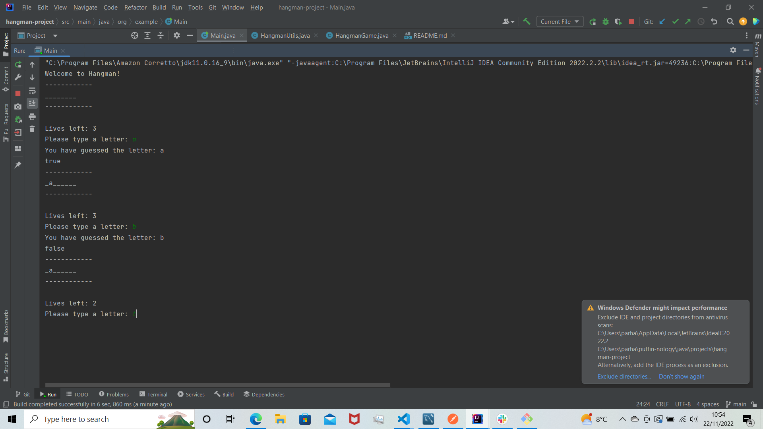Open Search Everywhere magnifier icon
The image size is (763, 429).
click(x=730, y=21)
